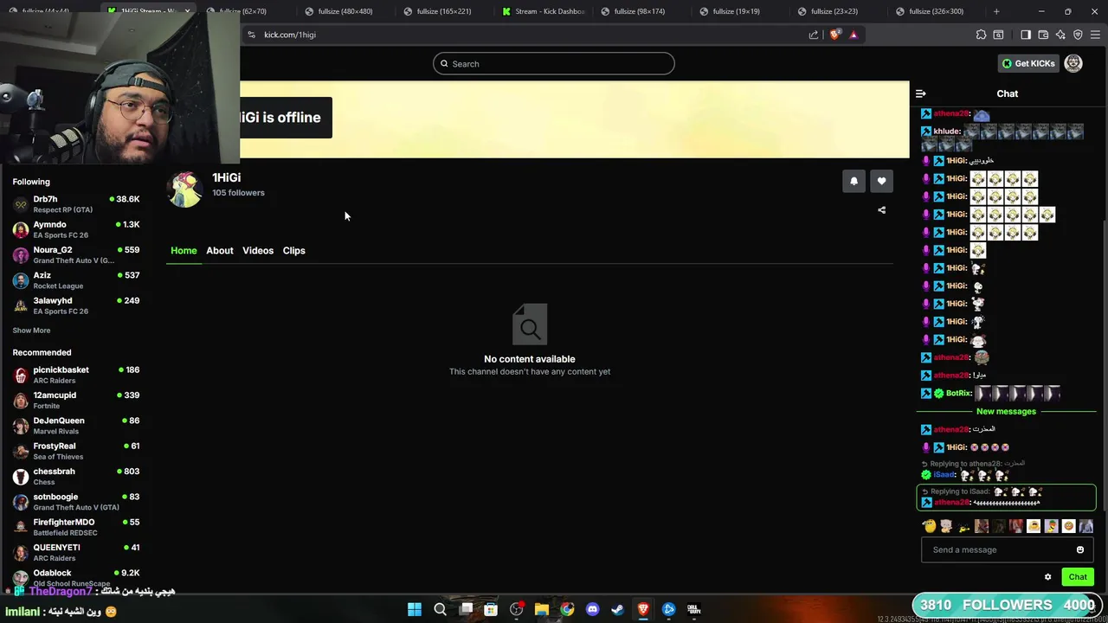The image size is (1108, 623).
Task: Open OBS Studio from the taskbar
Action: 517,609
